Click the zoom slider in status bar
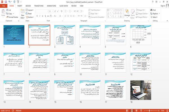Screen dimensions: 169x112 152,111
